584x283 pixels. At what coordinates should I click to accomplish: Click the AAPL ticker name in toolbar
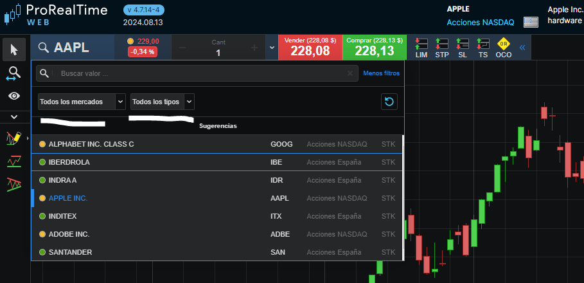(x=71, y=48)
